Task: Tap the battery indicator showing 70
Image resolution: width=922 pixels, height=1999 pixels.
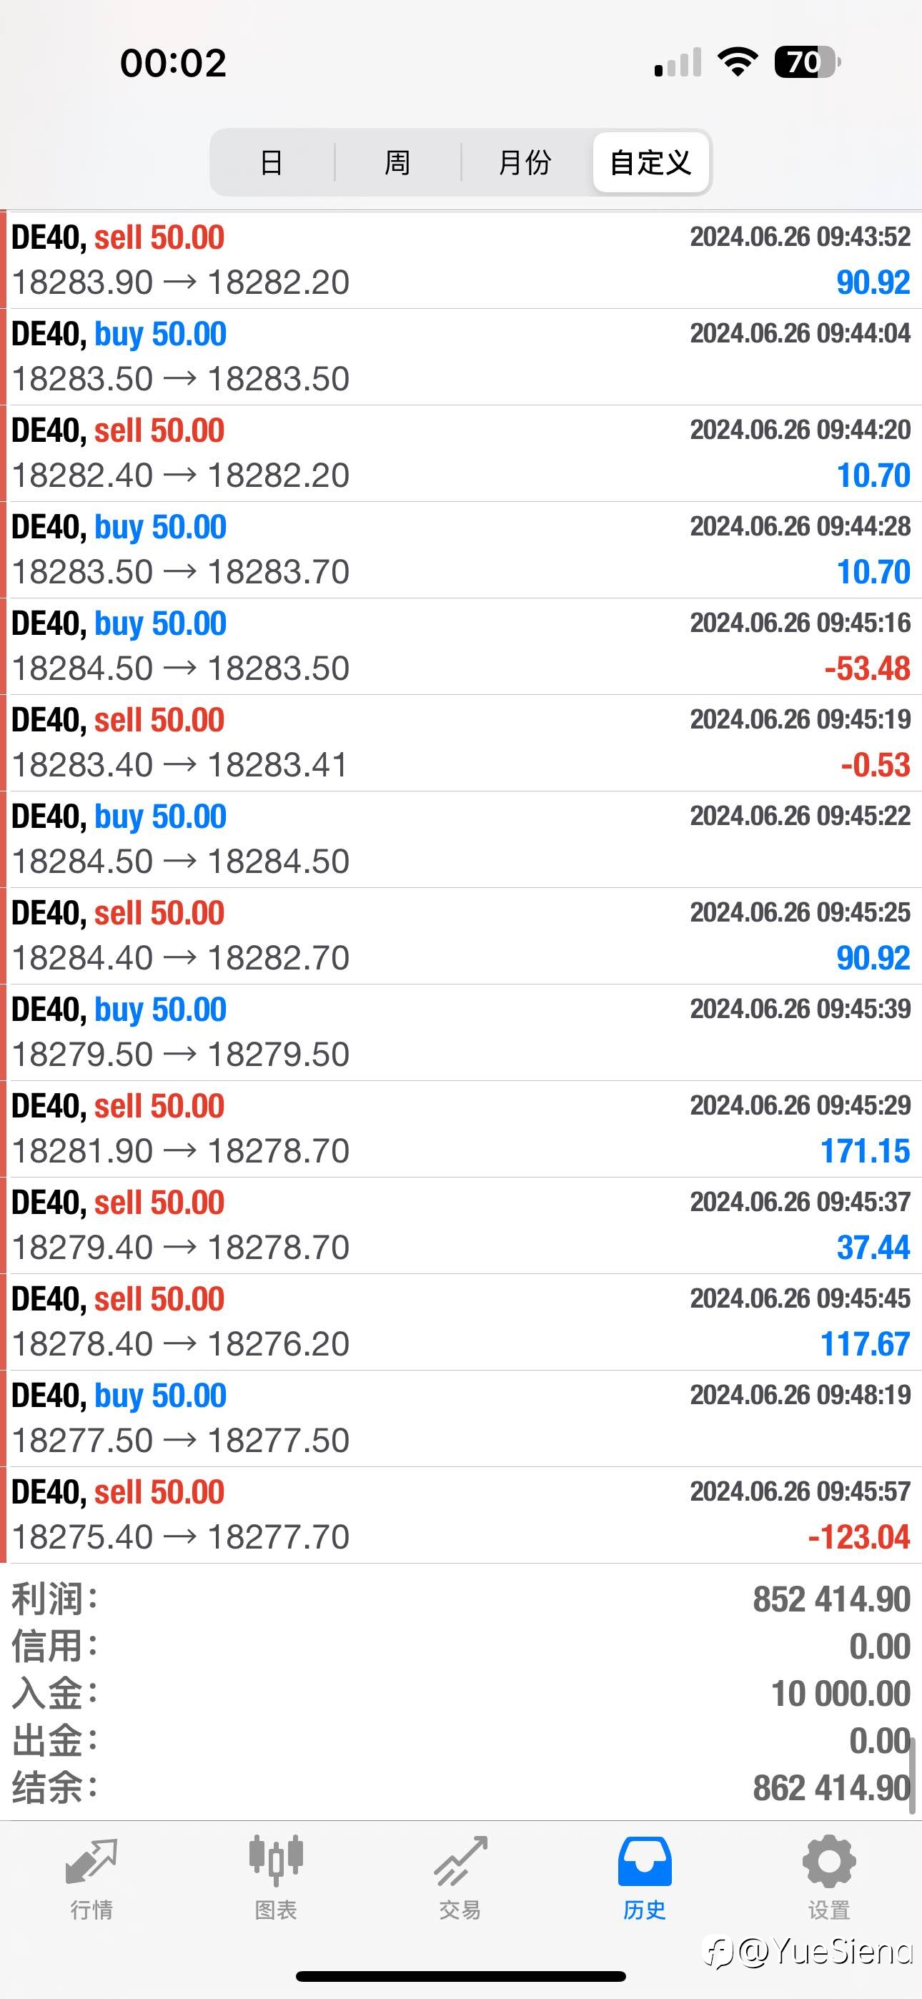Action: coord(807,62)
